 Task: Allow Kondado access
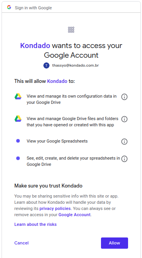click(x=115, y=243)
